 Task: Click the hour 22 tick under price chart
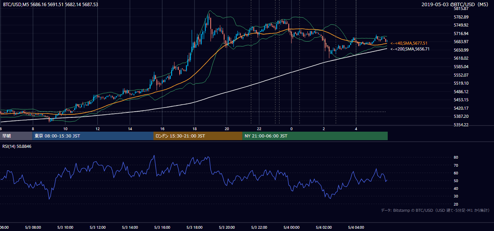(x=259, y=129)
